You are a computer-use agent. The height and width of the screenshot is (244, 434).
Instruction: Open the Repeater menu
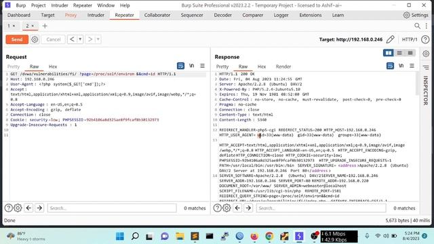83,5
